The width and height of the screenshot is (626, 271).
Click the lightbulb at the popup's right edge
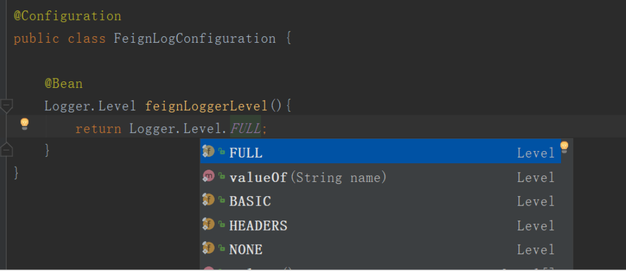[x=564, y=147]
